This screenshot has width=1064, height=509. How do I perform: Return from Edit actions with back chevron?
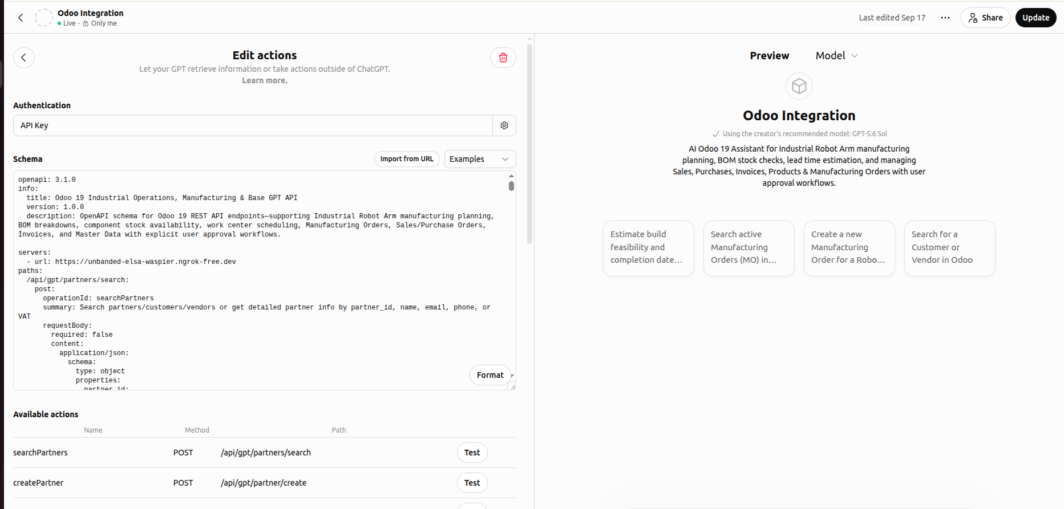[24, 58]
